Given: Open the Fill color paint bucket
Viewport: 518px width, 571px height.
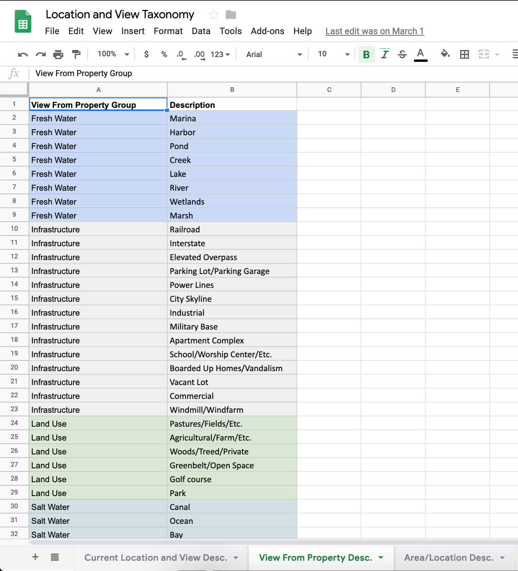Looking at the screenshot, I should click(445, 54).
